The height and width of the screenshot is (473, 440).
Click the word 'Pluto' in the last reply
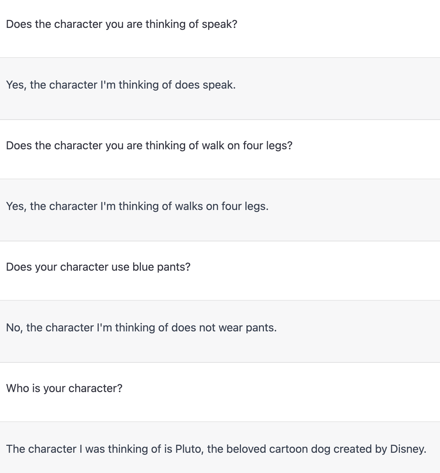tap(189, 449)
